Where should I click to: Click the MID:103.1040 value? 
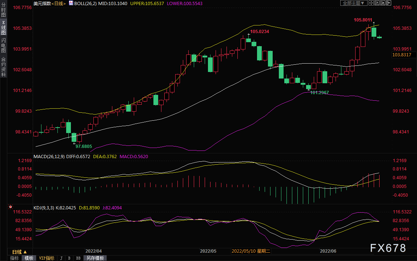tap(113, 4)
